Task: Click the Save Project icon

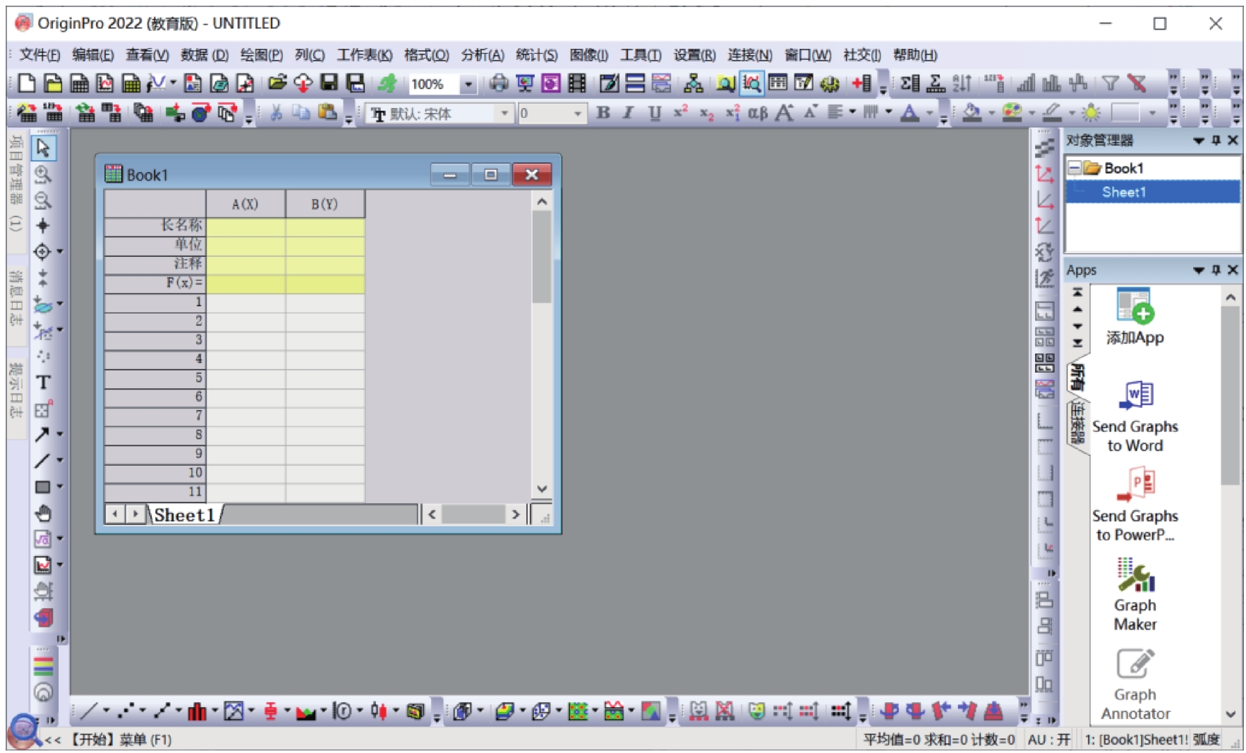Action: [x=329, y=83]
